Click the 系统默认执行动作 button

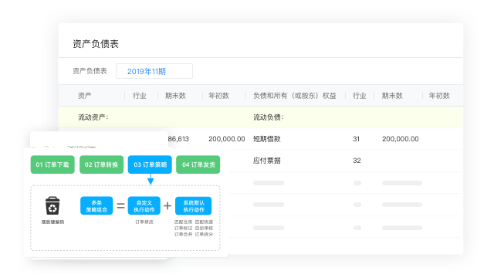pyautogui.click(x=194, y=206)
